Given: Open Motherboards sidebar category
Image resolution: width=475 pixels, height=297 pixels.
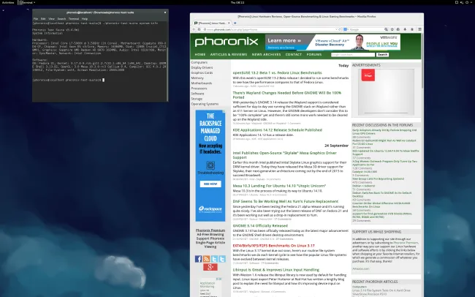Looking at the screenshot, I should 202,83.
